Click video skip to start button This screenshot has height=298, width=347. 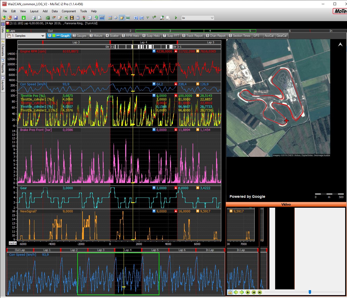[x=254, y=293]
